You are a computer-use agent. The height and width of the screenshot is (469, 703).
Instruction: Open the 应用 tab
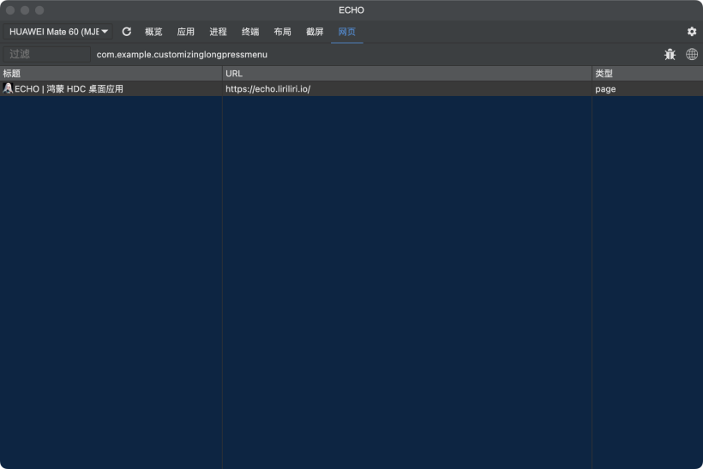tap(186, 32)
